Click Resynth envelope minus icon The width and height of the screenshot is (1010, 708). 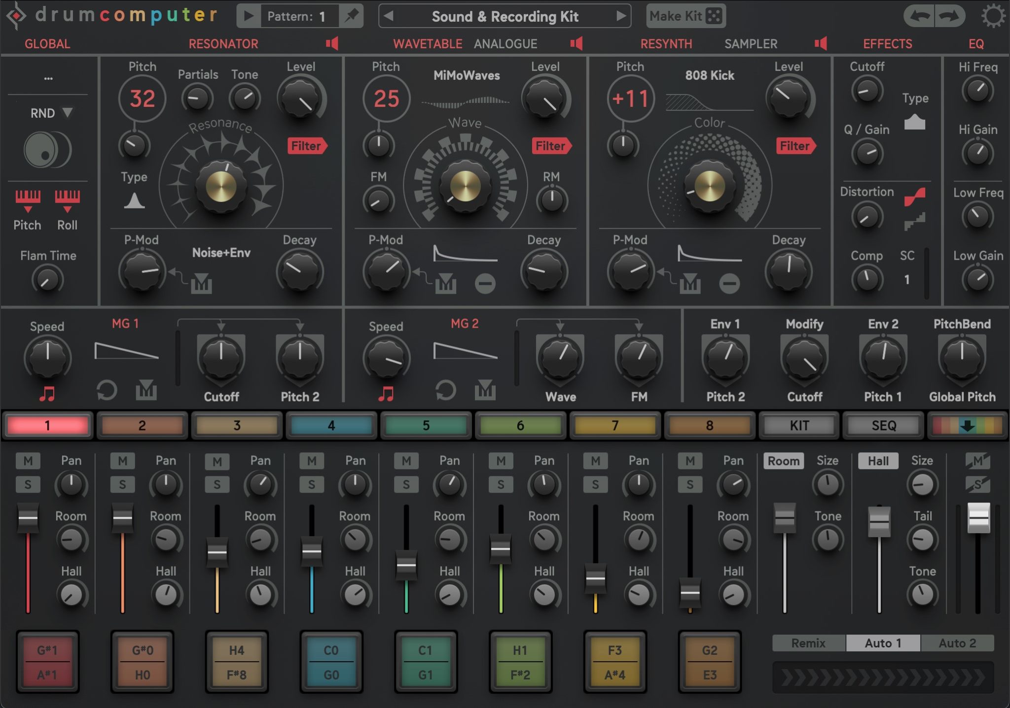click(729, 283)
